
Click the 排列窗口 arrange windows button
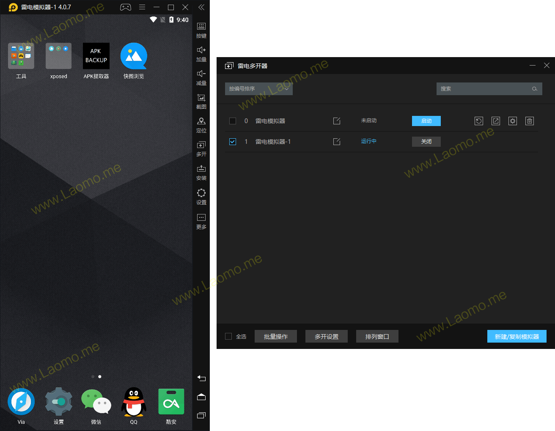coord(377,336)
